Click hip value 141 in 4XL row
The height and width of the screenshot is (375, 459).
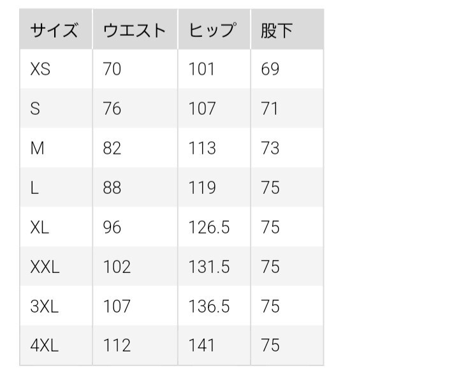point(202,346)
